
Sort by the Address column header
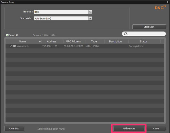(52, 42)
